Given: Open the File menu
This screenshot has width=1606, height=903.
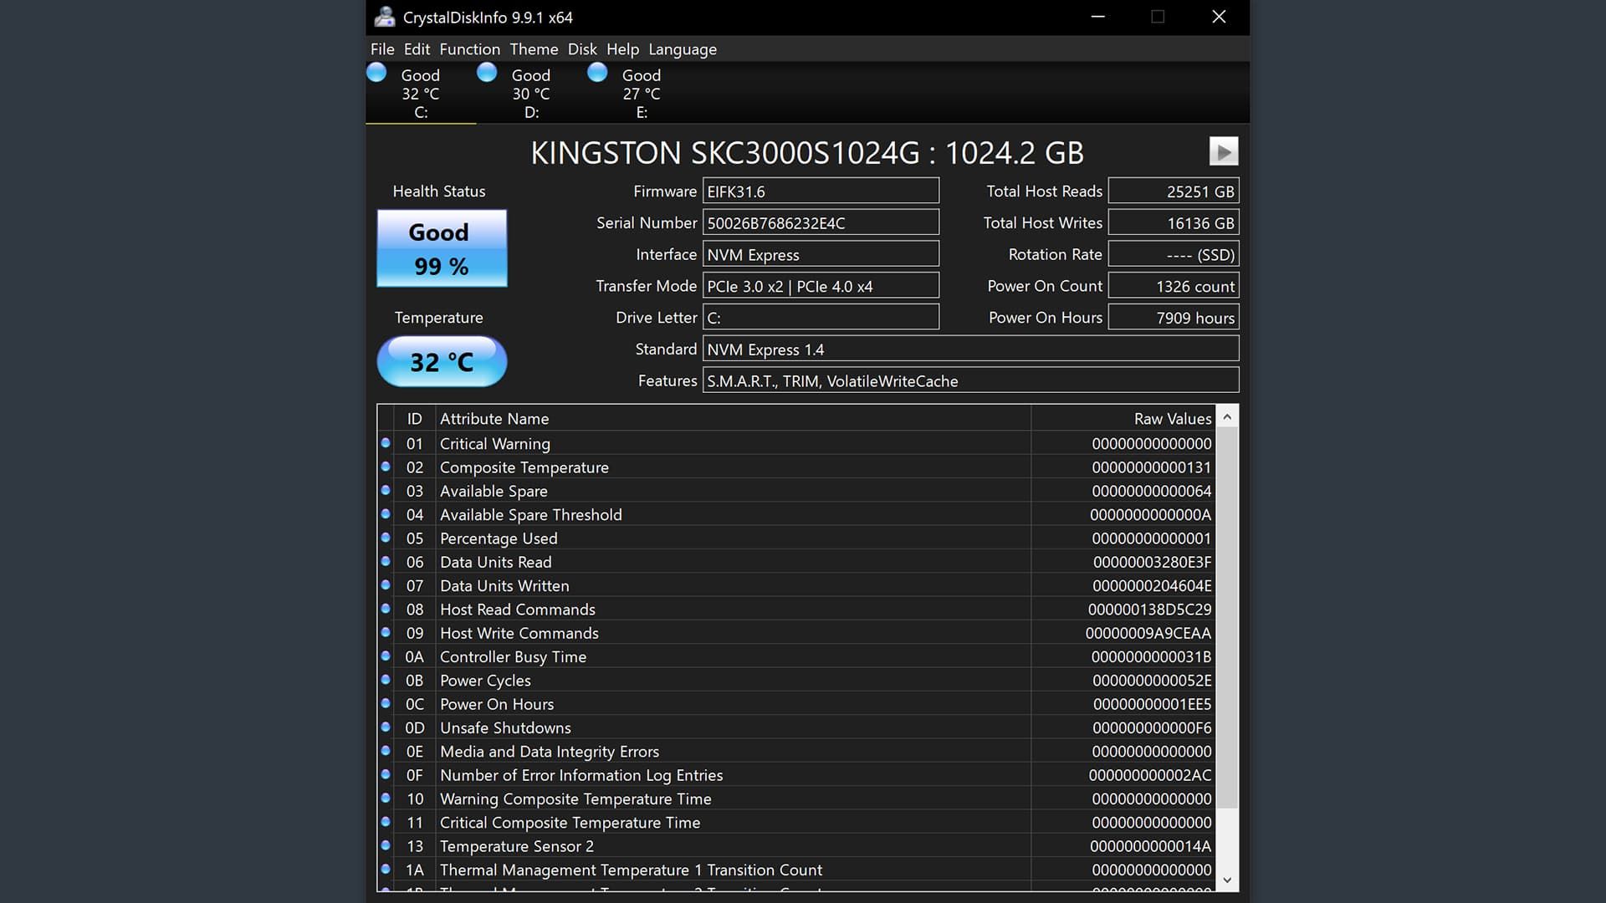Looking at the screenshot, I should 382,49.
